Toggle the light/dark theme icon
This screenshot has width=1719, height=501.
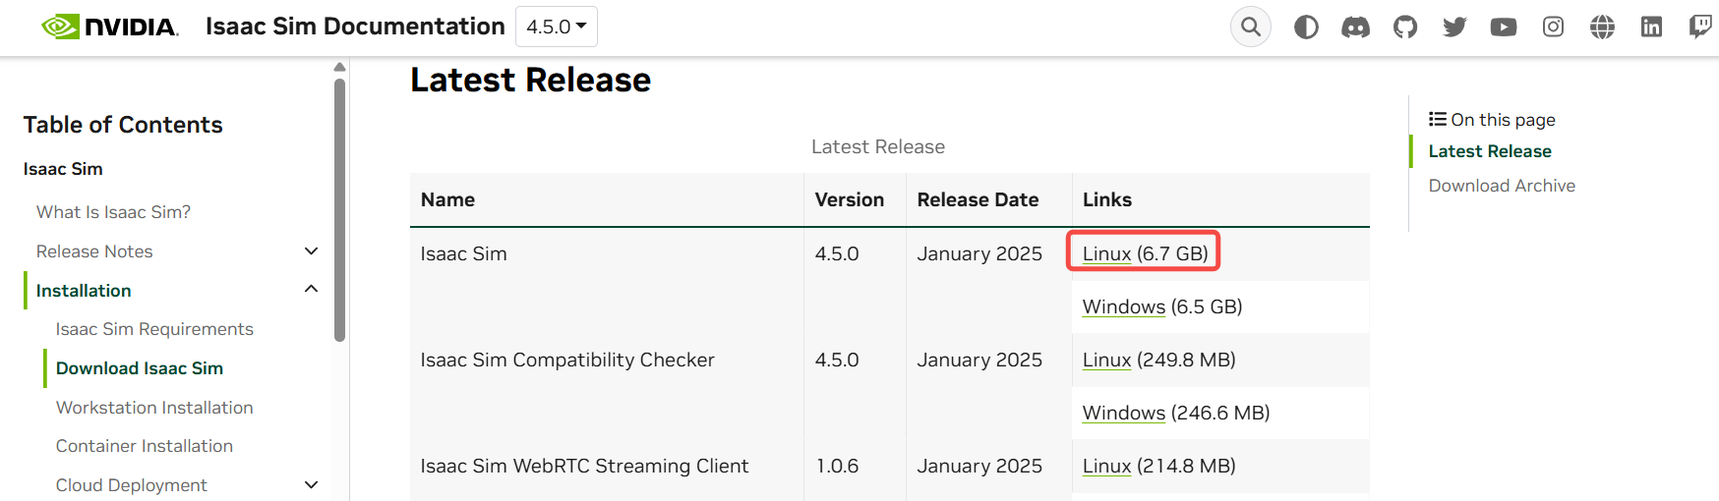point(1306,27)
